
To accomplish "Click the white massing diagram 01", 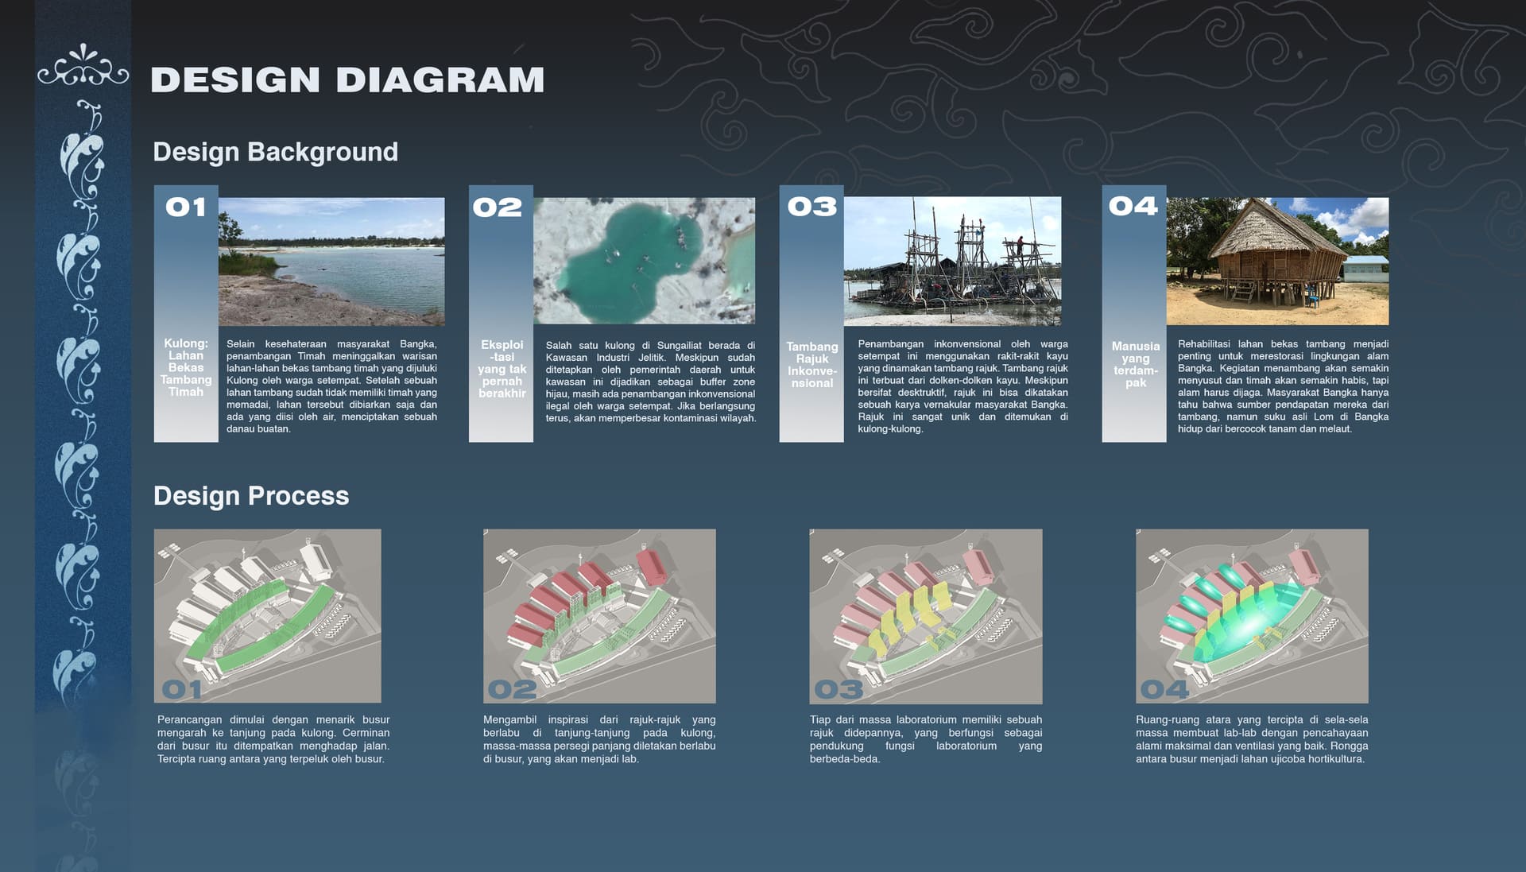I will click(x=267, y=616).
